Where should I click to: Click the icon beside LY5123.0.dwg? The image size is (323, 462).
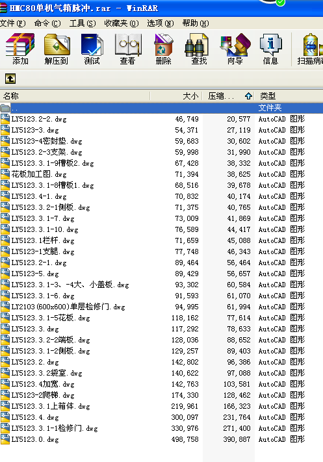(x=5, y=439)
